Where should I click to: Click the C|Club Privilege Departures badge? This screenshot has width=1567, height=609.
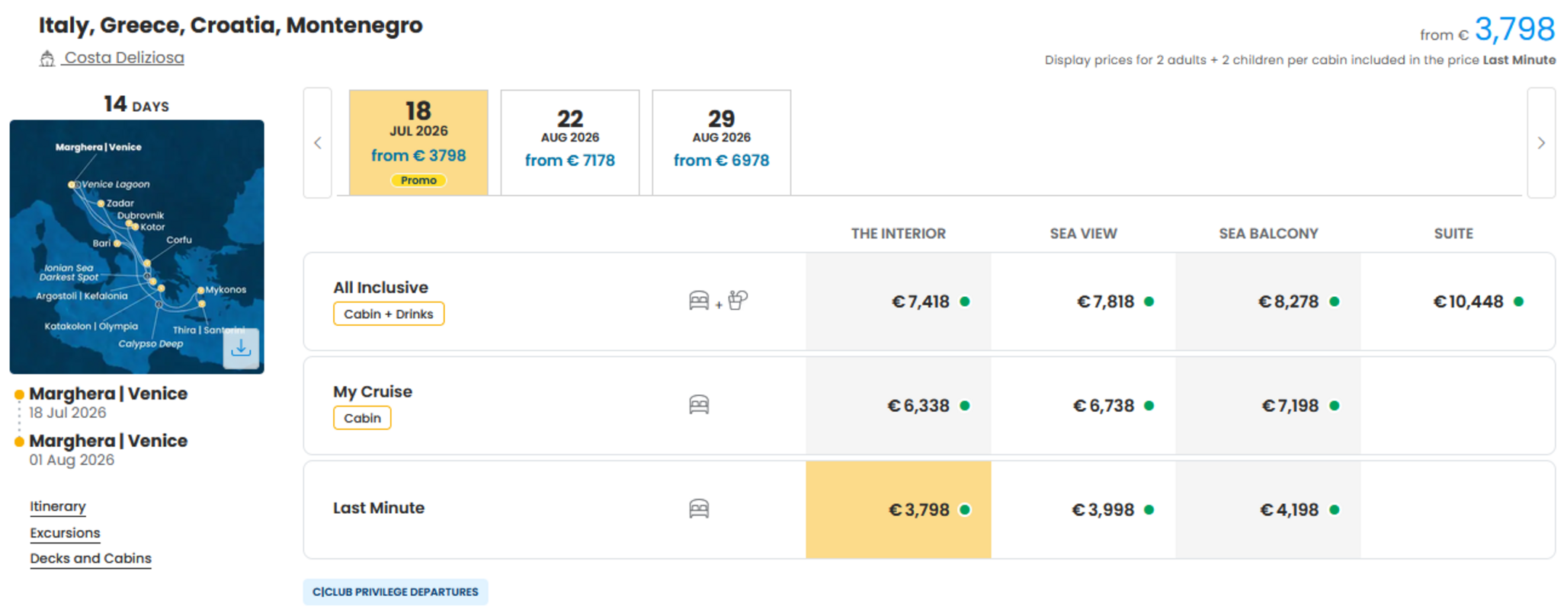(x=396, y=591)
